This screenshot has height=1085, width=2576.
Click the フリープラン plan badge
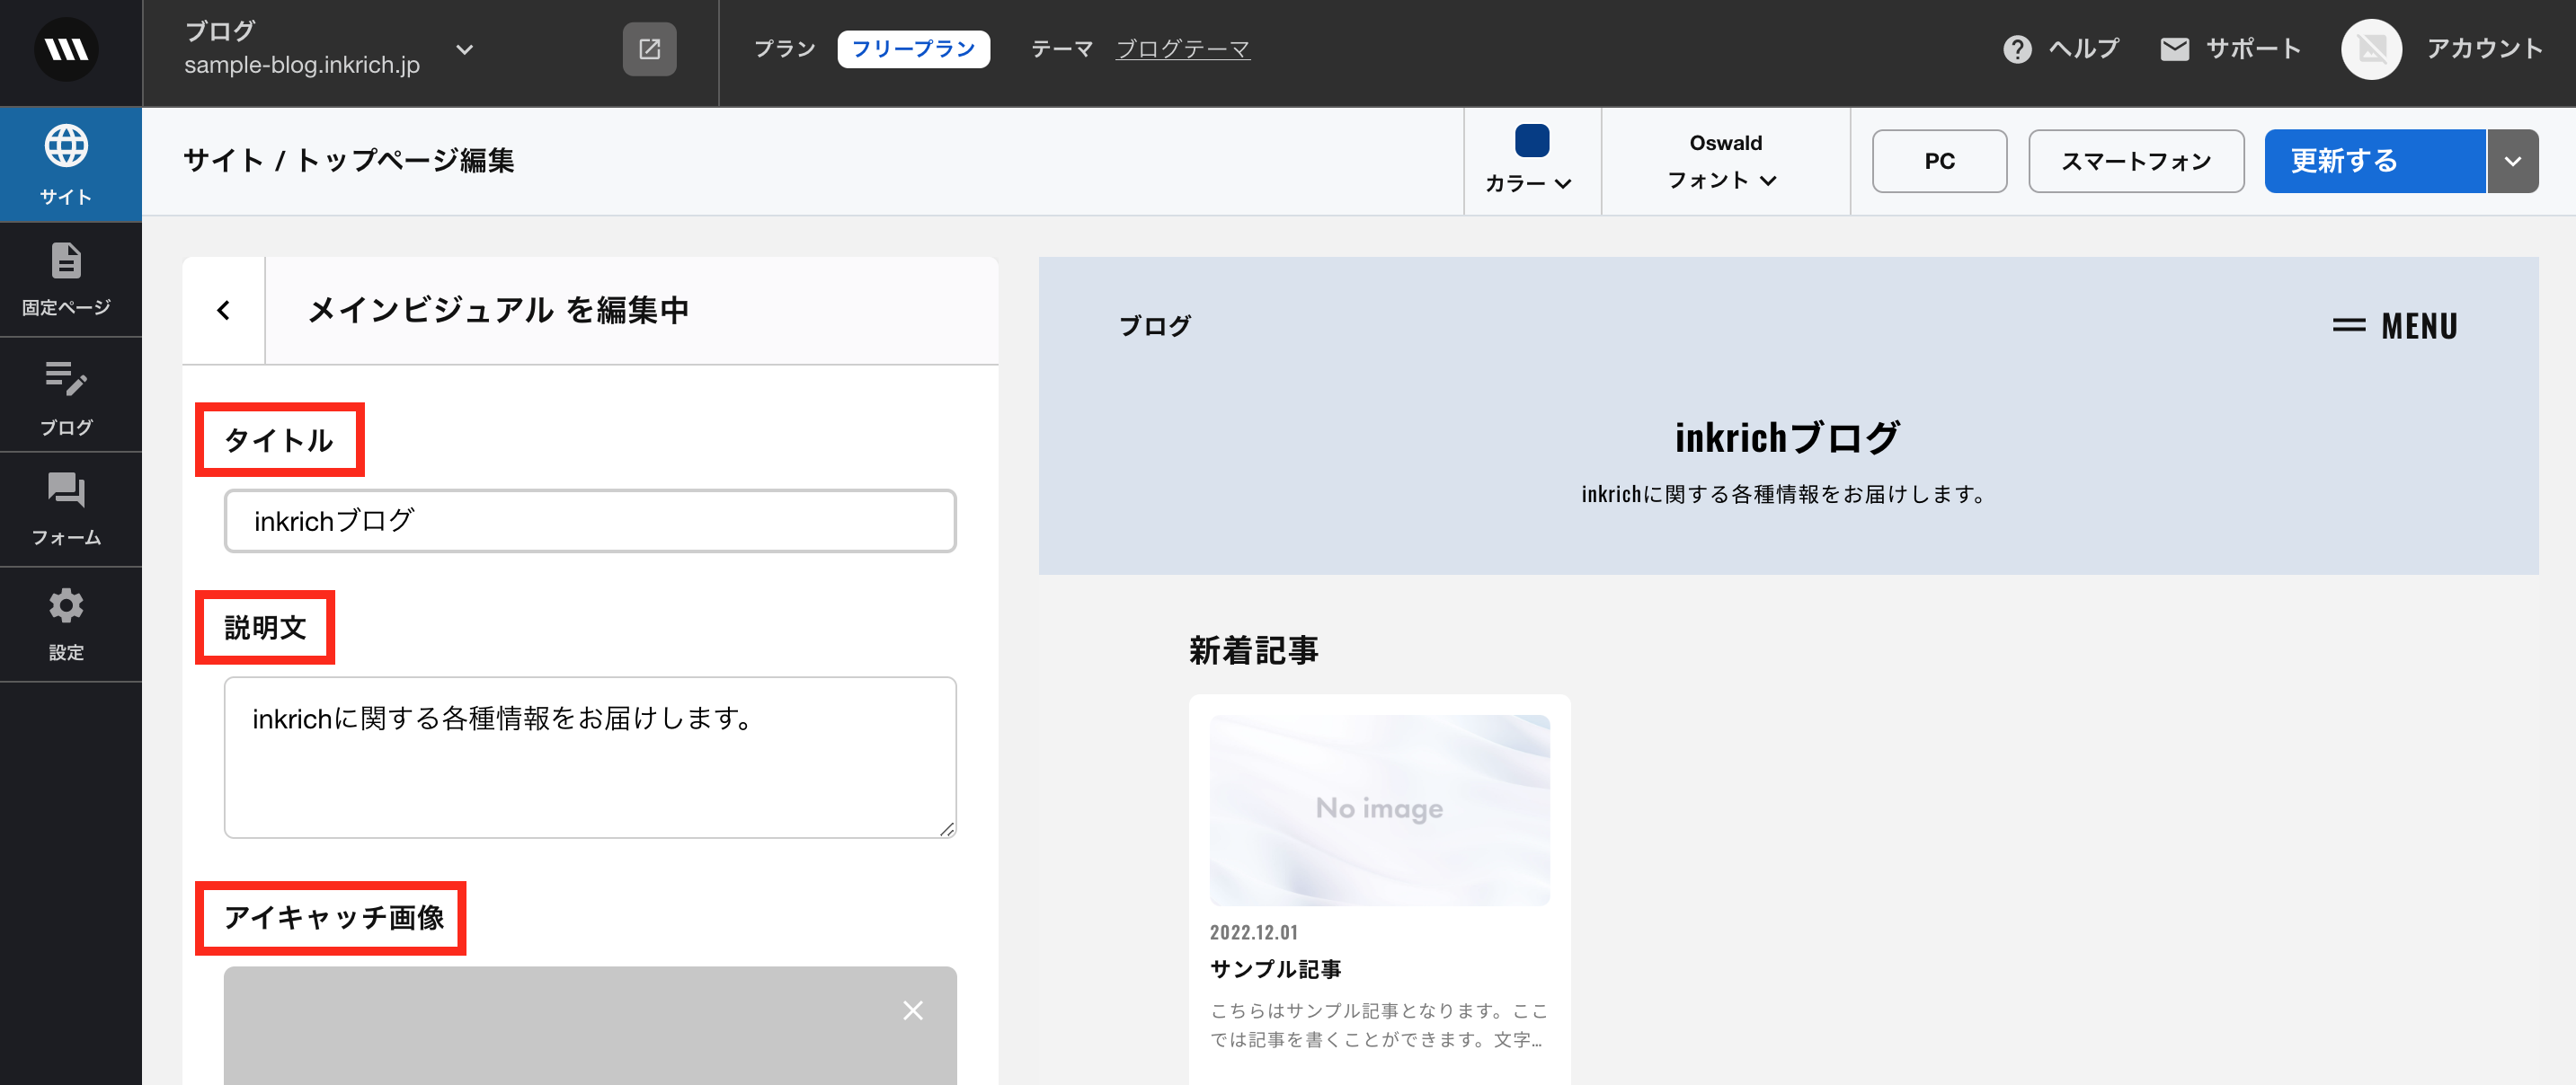pos(913,49)
